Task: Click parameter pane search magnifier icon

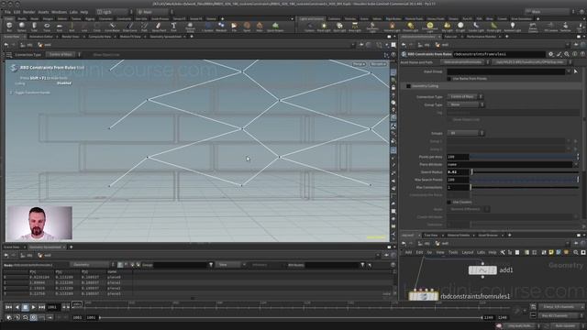Action: 567,54
